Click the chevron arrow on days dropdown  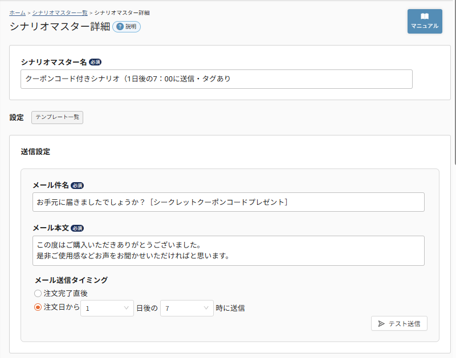pyautogui.click(x=126, y=308)
